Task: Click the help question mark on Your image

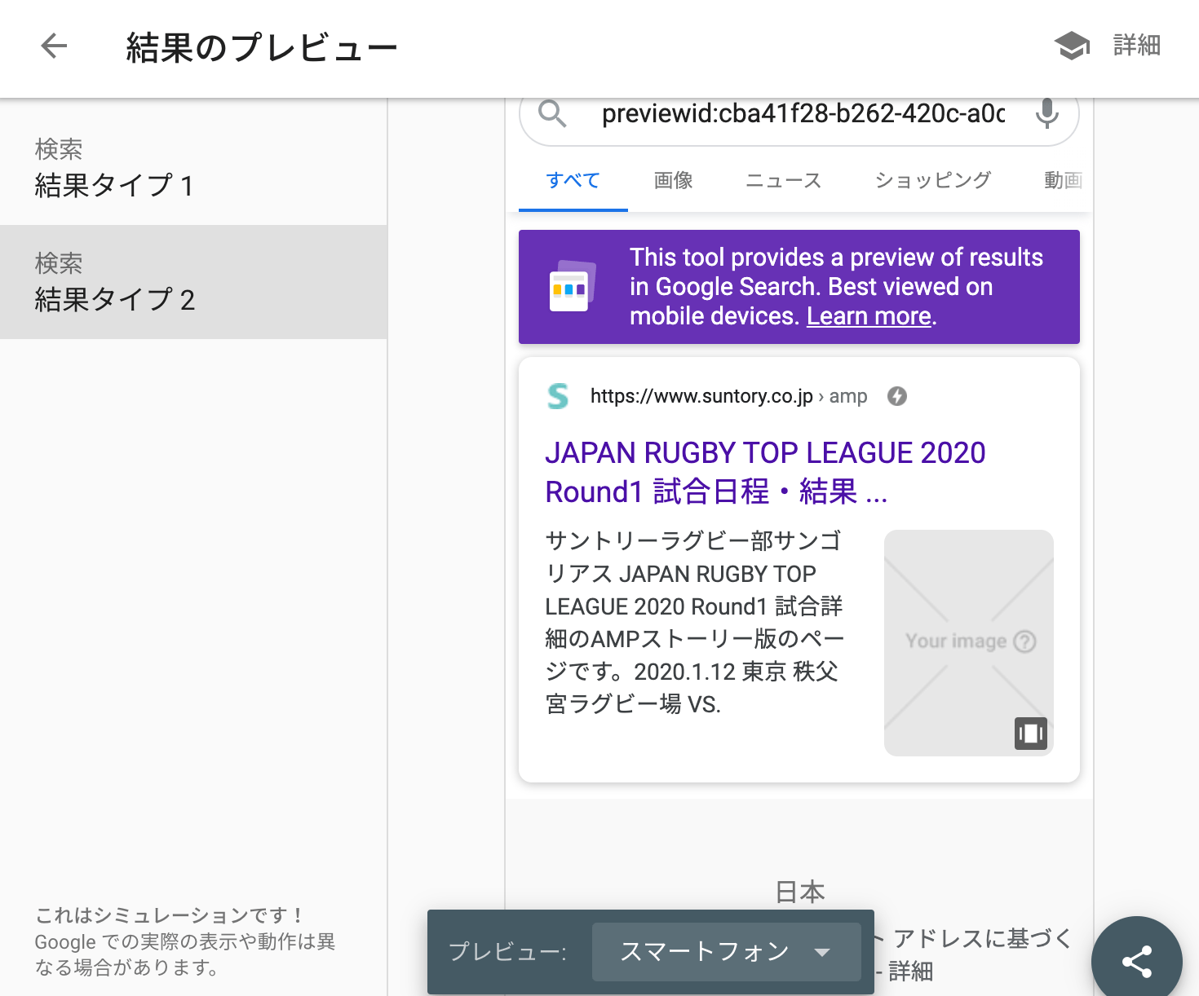Action: click(1024, 641)
